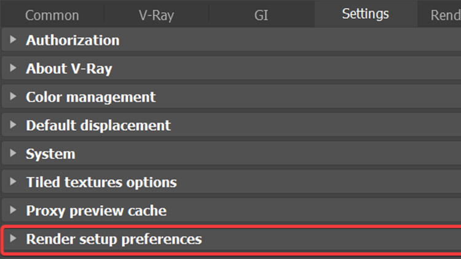Open the V-Ray tab
This screenshot has width=461, height=259.
tap(156, 15)
